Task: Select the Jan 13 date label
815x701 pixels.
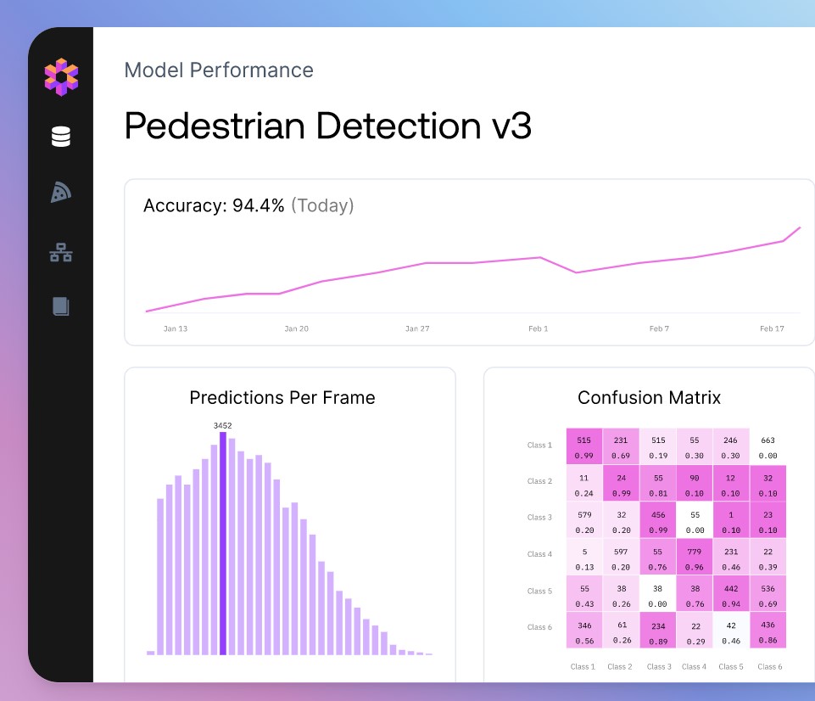Action: pyautogui.click(x=176, y=328)
